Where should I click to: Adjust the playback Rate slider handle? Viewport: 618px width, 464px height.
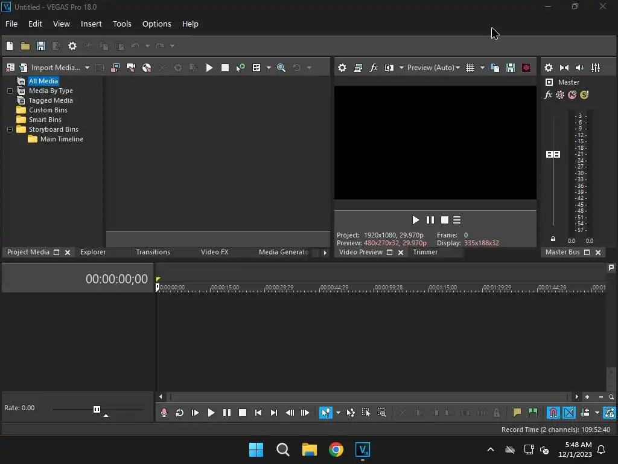point(97,409)
